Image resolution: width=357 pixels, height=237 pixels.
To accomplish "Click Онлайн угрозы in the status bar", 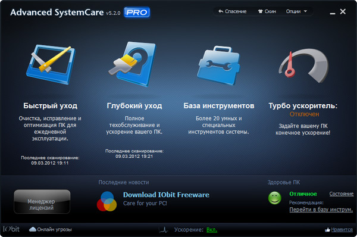I will click(x=54, y=229).
